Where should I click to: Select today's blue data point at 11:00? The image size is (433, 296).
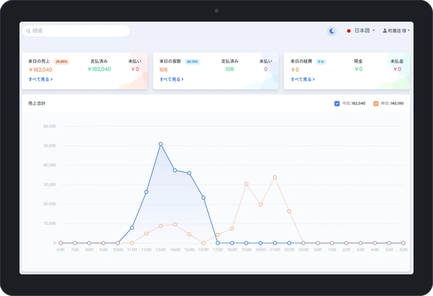(x=132, y=228)
